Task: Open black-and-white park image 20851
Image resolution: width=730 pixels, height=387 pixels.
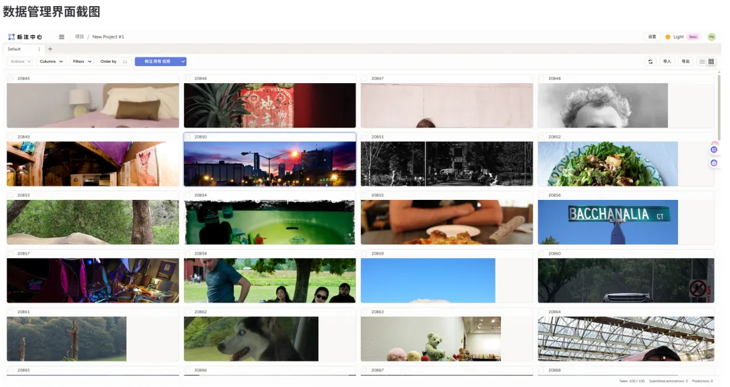Action: [x=447, y=163]
